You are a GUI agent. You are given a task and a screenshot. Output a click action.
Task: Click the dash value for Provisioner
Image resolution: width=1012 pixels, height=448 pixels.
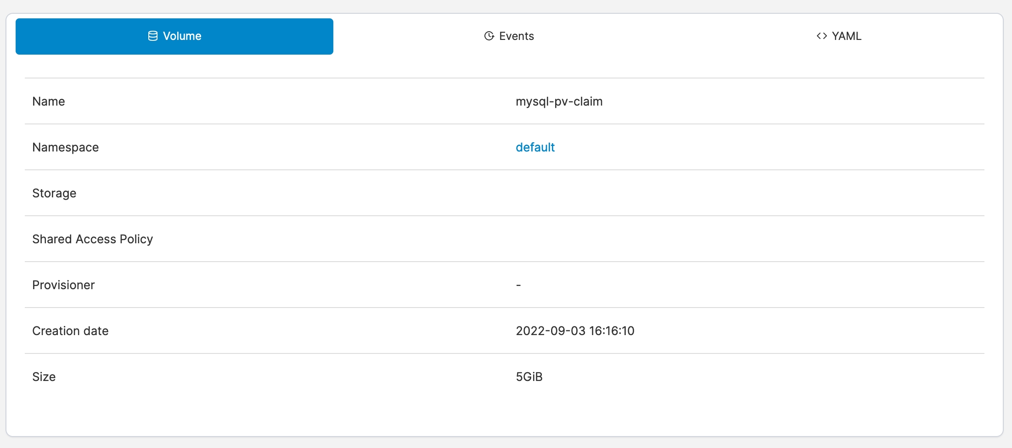(518, 285)
